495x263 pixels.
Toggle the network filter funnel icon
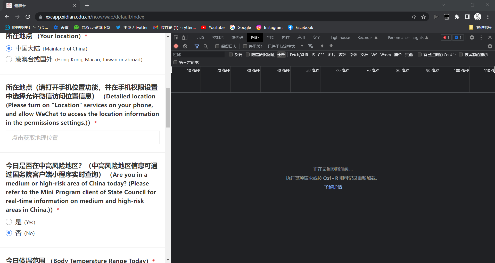[x=197, y=46]
